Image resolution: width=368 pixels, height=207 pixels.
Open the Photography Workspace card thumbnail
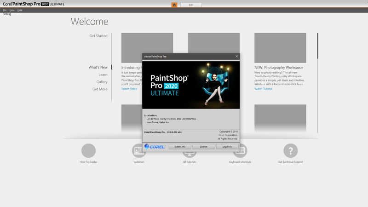tap(280, 48)
